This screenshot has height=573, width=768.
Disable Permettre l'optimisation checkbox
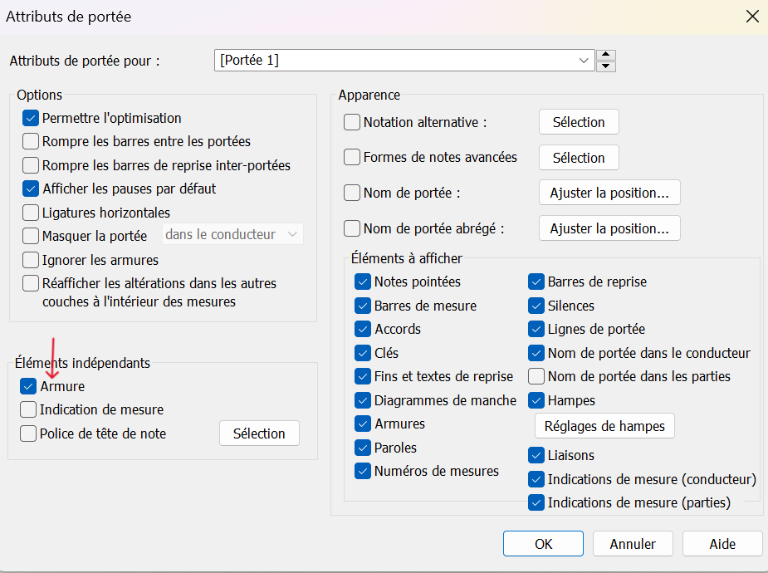[x=31, y=119]
